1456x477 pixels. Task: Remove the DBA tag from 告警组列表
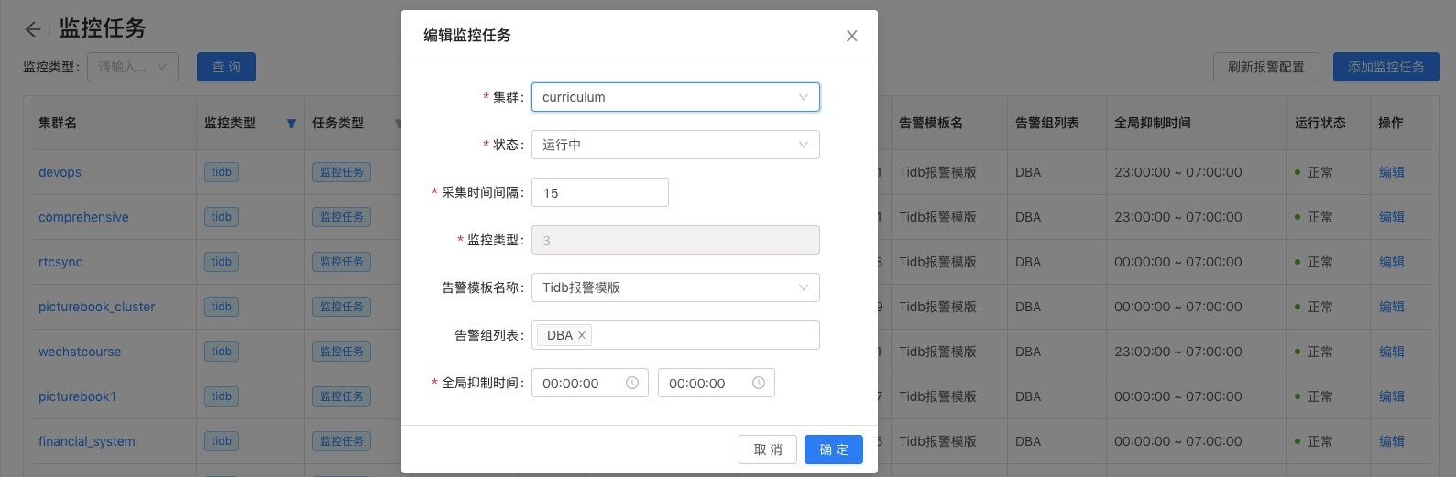click(581, 335)
